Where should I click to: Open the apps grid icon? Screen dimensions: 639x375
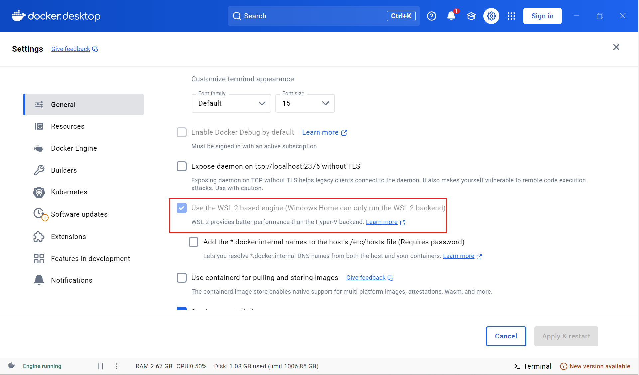pos(511,16)
